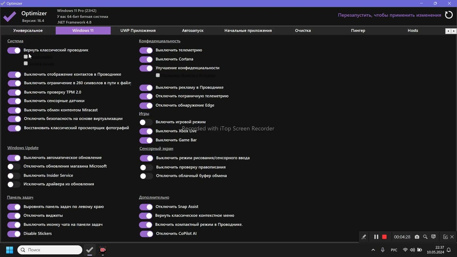Open the Пингер tab
The image size is (457, 257).
358,31
